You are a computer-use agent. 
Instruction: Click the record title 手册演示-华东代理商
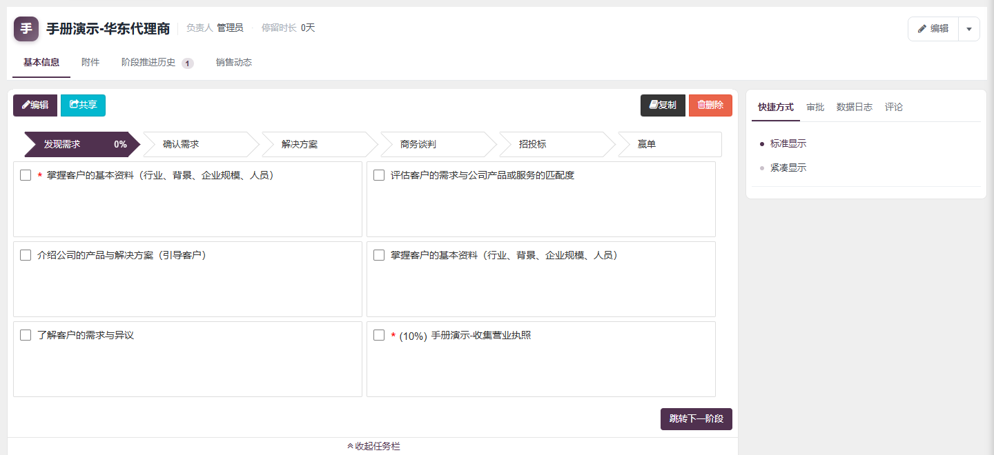coord(108,29)
